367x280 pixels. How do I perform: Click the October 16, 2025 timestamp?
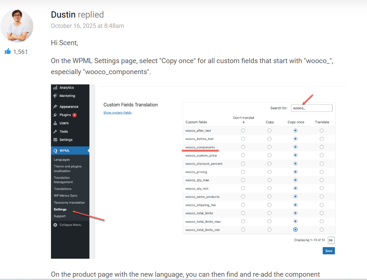(x=87, y=26)
